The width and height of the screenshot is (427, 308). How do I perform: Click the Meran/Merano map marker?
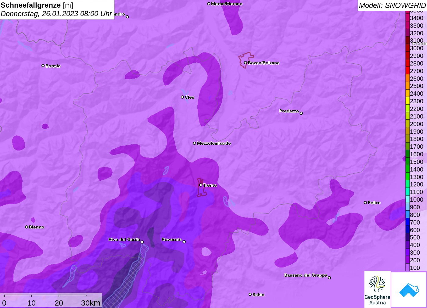(209, 4)
